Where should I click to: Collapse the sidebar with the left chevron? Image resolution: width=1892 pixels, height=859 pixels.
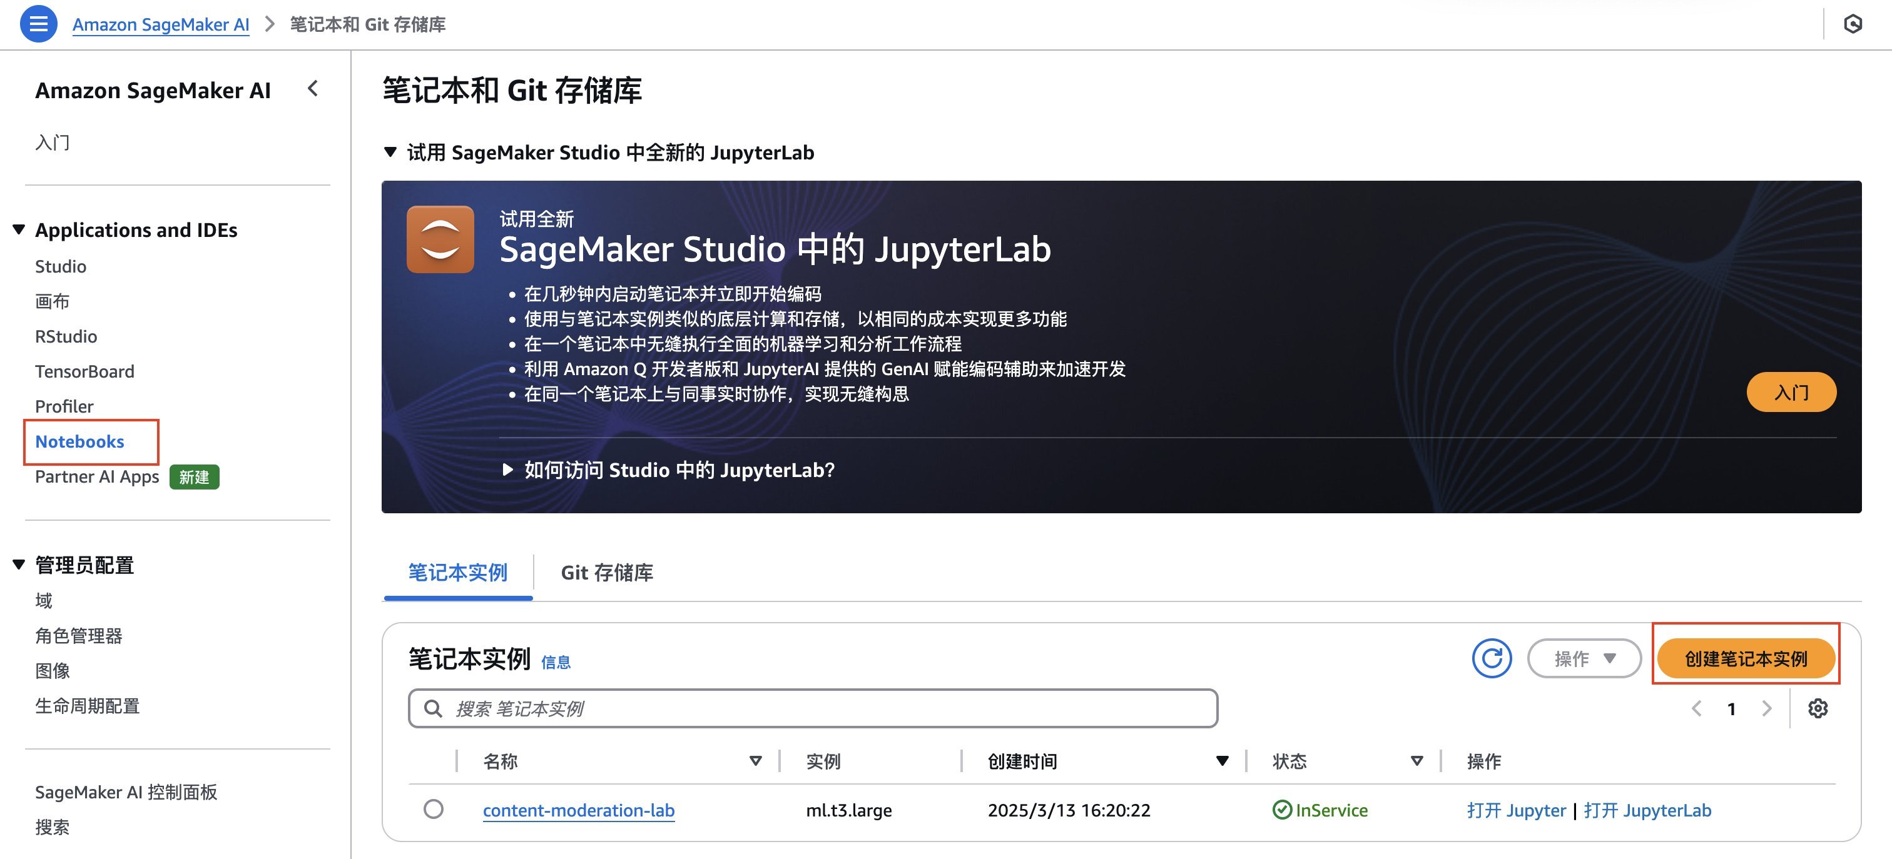[313, 89]
